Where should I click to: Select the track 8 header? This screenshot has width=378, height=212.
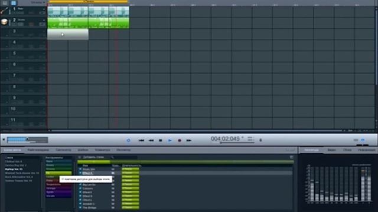(24, 90)
